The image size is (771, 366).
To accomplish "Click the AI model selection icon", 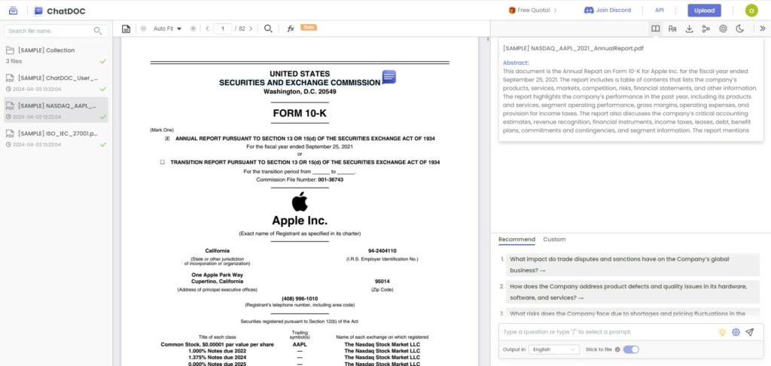I will click(x=723, y=29).
